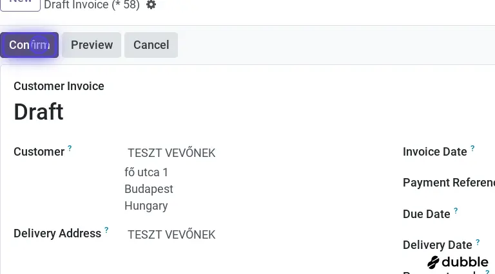Open the gear actions menu icon
The height and width of the screenshot is (274, 495).
[x=151, y=5]
